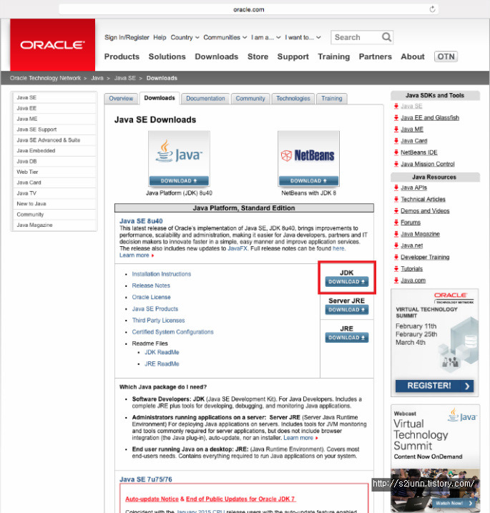Click the JDK Download button
Screen dimensions: 490x513
click(x=347, y=282)
